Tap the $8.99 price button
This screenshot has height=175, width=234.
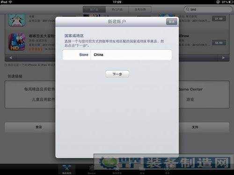coord(219,43)
